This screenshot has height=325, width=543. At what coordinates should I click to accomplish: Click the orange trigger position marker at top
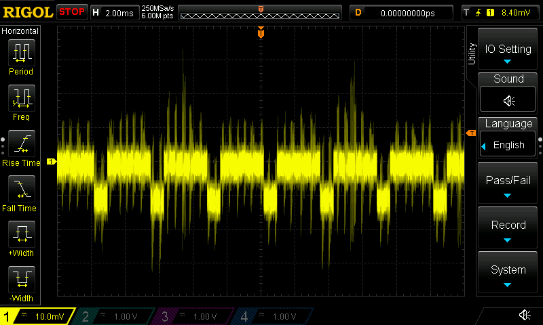click(x=261, y=32)
